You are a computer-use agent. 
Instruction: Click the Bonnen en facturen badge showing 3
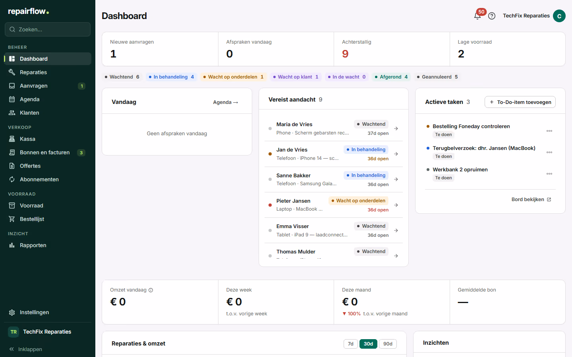click(x=81, y=153)
